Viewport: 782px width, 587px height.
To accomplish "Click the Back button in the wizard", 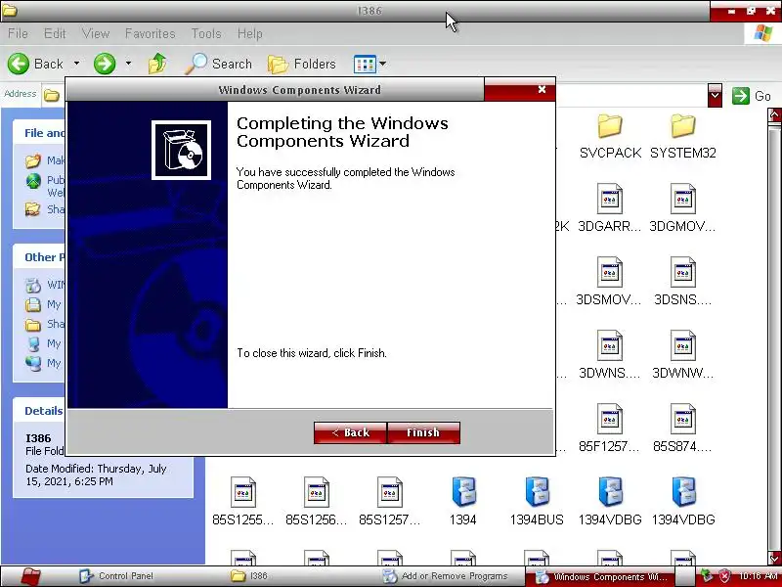I will (350, 432).
